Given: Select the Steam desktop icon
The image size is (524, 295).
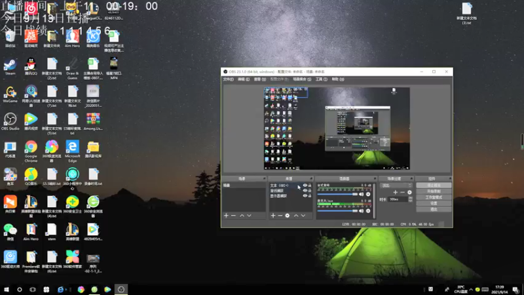Looking at the screenshot, I should click(10, 67).
